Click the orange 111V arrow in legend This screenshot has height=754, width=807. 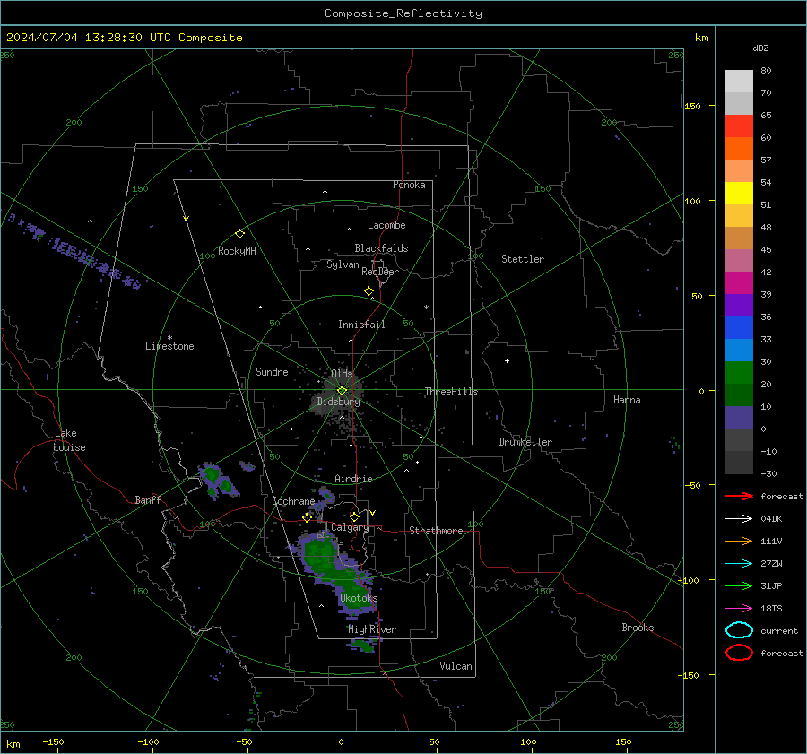pos(739,541)
